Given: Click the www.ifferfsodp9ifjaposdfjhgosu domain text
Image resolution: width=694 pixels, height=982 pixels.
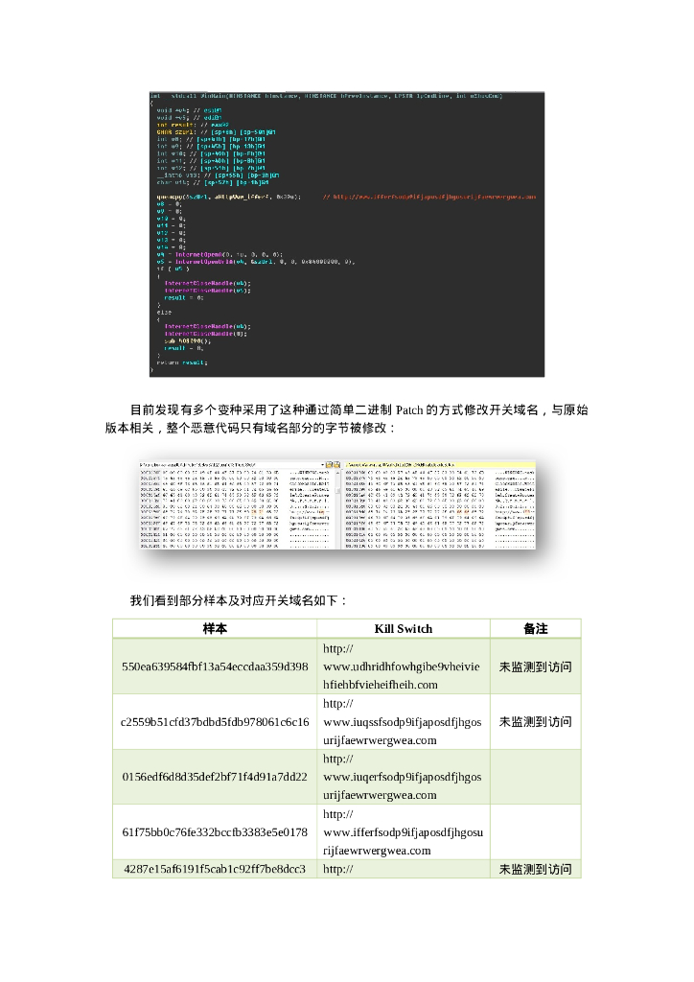Looking at the screenshot, I should tap(403, 832).
